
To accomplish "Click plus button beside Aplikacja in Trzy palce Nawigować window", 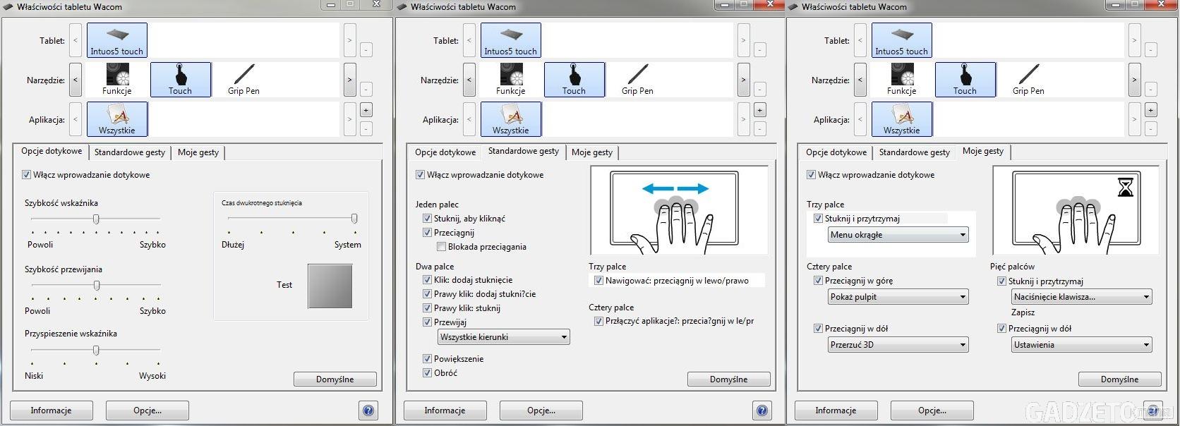I will coord(759,110).
